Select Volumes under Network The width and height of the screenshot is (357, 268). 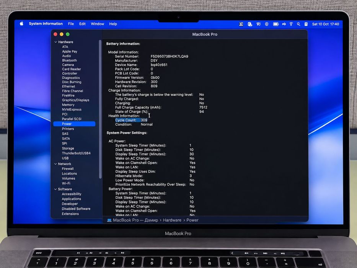pos(68,178)
